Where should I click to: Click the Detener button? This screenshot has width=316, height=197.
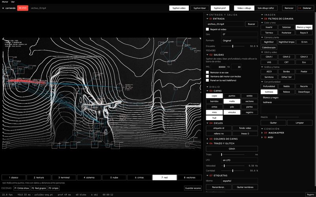(305, 8)
